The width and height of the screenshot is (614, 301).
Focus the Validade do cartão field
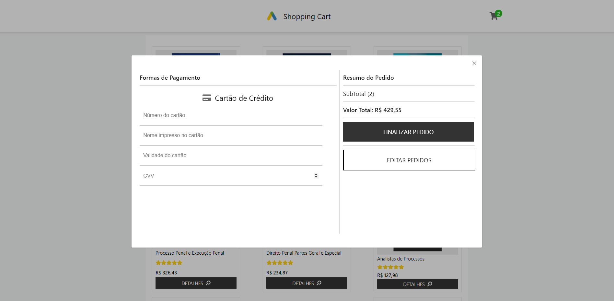pyautogui.click(x=231, y=156)
